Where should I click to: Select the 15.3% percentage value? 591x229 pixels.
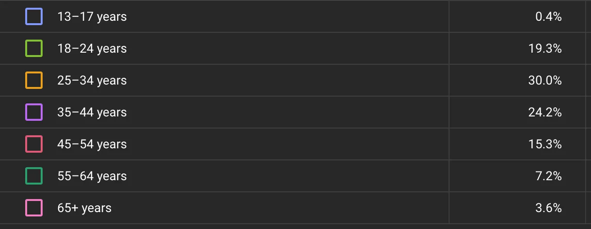(x=545, y=144)
